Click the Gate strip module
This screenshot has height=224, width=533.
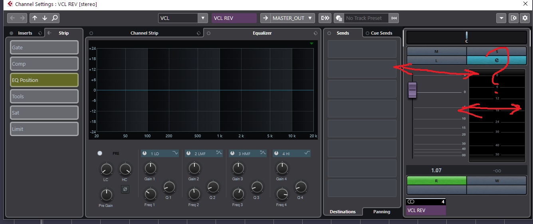(x=44, y=47)
